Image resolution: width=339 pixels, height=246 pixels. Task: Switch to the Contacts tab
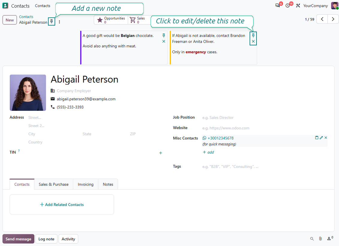pos(22,184)
